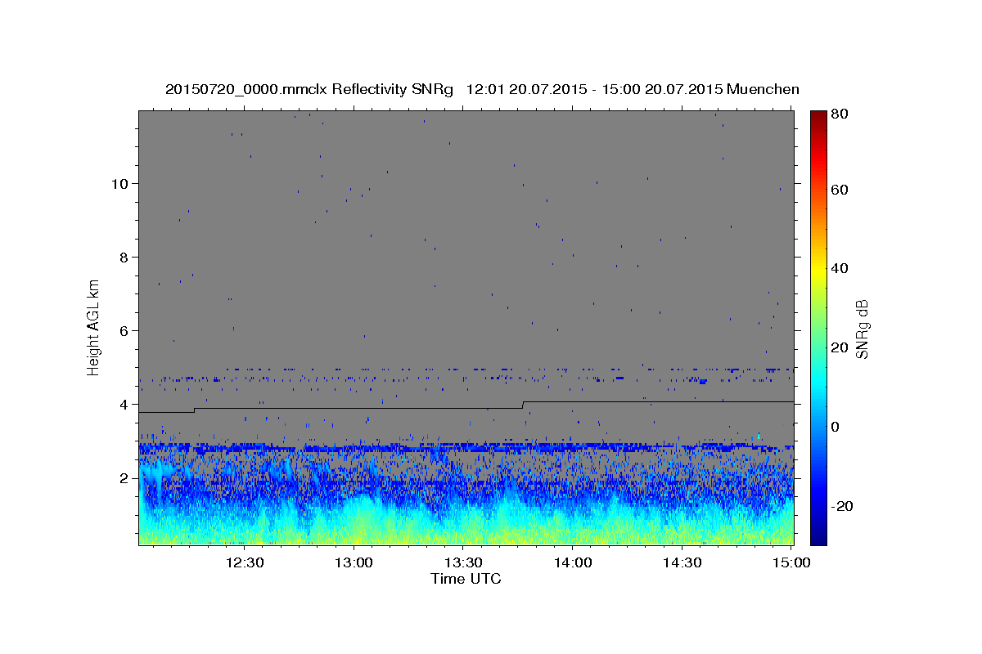Click the 13:30 time axis label
This screenshot has width=982, height=654.
tap(463, 562)
